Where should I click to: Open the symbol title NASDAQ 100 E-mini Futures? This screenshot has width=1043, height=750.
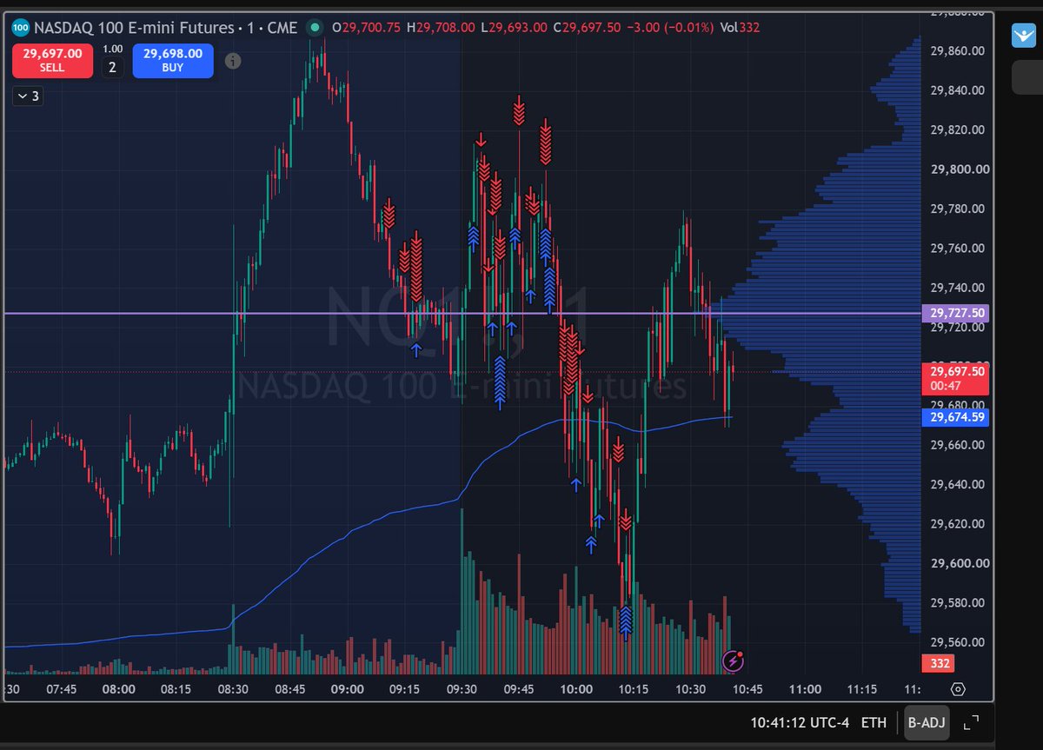click(x=135, y=28)
